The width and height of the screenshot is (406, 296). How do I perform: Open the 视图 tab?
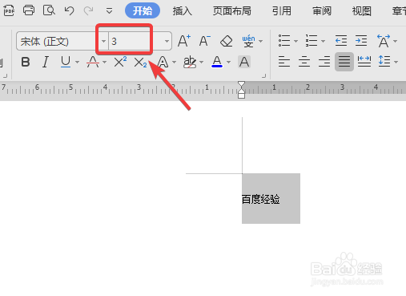tap(361, 11)
